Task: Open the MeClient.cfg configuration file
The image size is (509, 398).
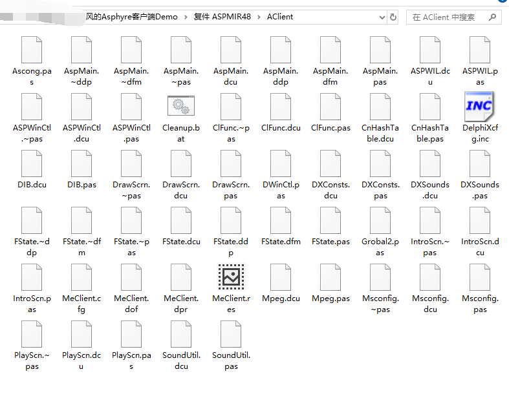Action: tap(81, 278)
